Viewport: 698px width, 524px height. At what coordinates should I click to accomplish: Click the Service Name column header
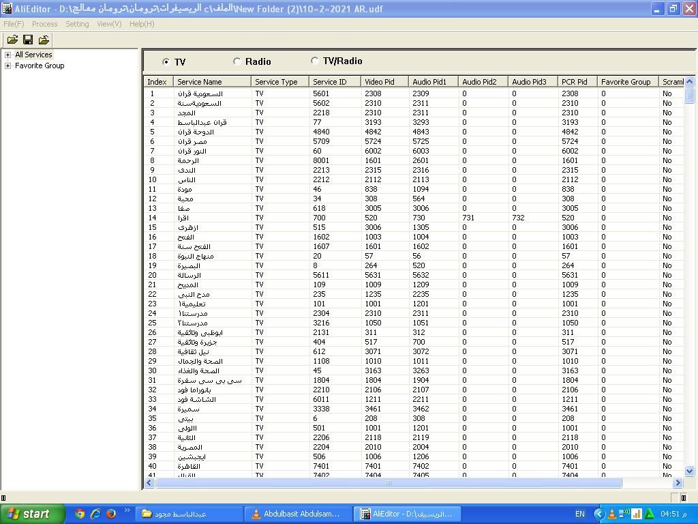[211, 82]
